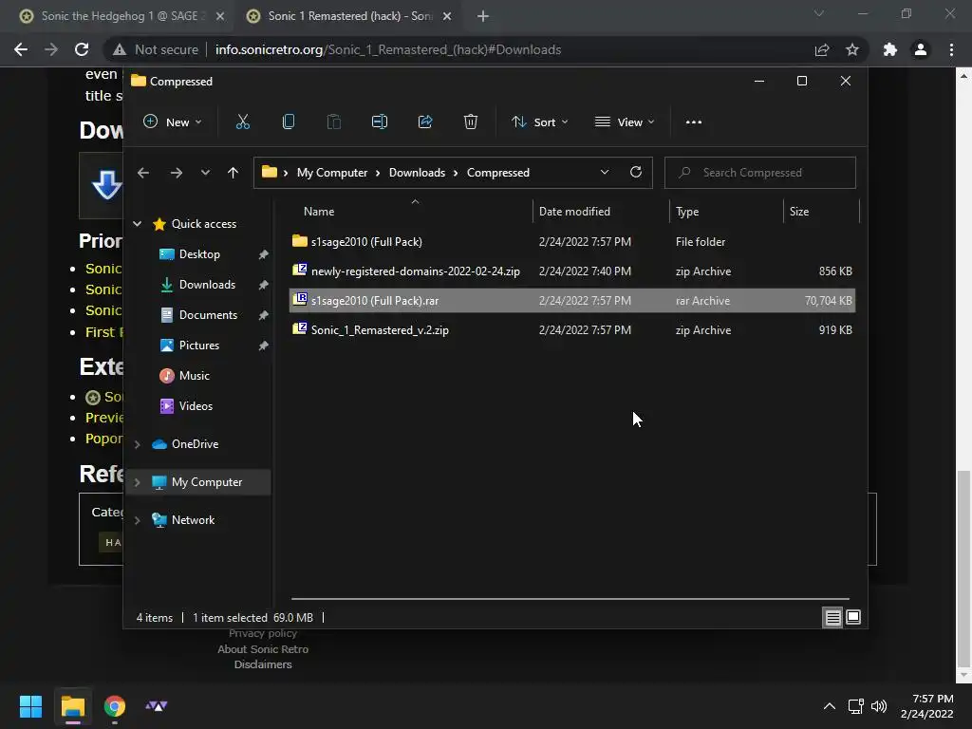Screen dimensions: 972x729
Task: Click the Rename icon in Explorer toolbar
Action: coord(380,122)
